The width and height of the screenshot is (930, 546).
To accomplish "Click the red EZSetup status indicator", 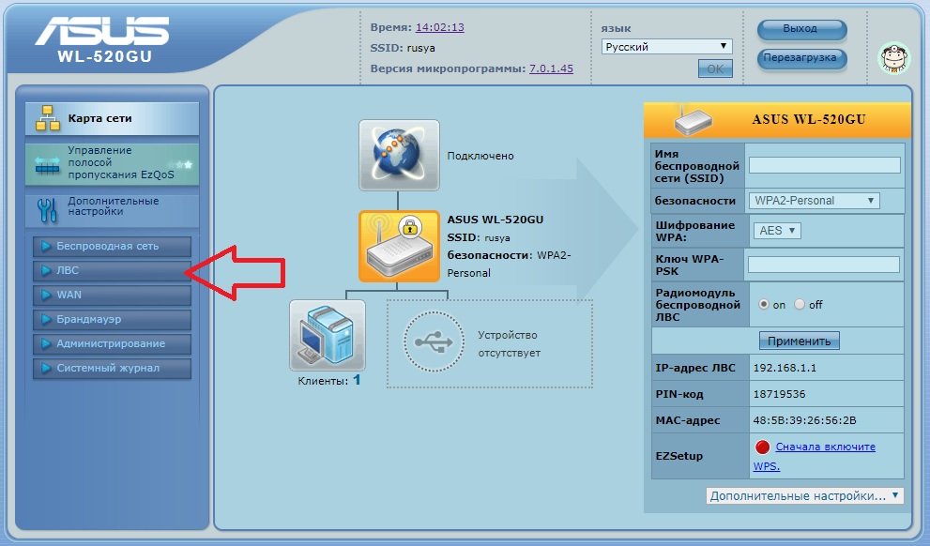I will [762, 447].
